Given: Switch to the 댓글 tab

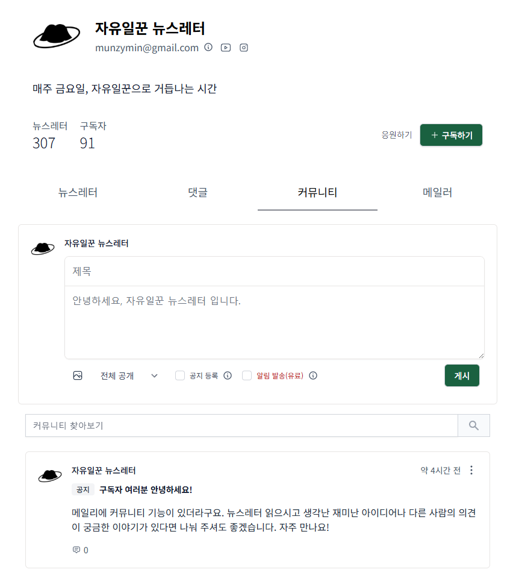Looking at the screenshot, I should pos(197,192).
